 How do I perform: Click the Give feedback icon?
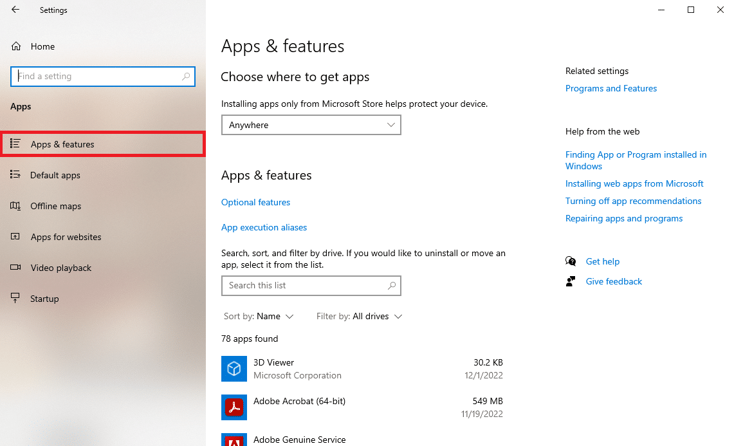point(571,281)
